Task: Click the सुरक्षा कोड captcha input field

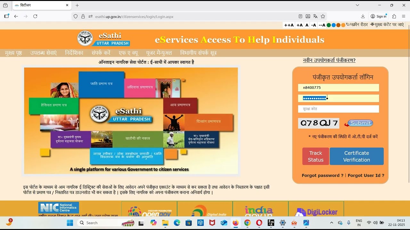Action: click(339, 109)
